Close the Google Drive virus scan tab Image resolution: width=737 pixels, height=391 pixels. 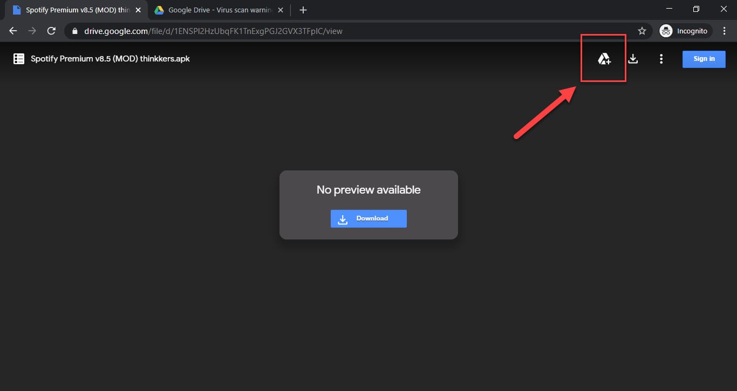click(x=279, y=10)
